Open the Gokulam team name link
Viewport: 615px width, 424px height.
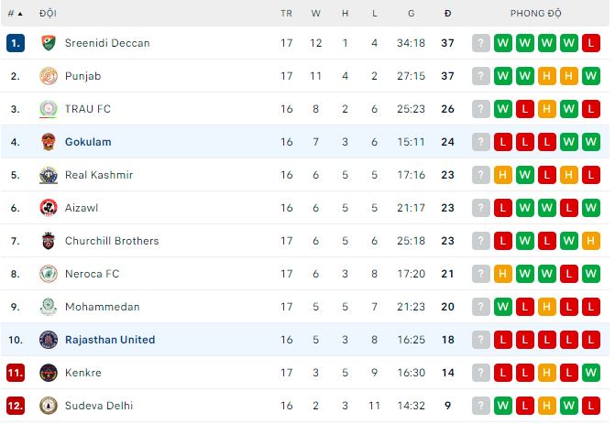[89, 142]
